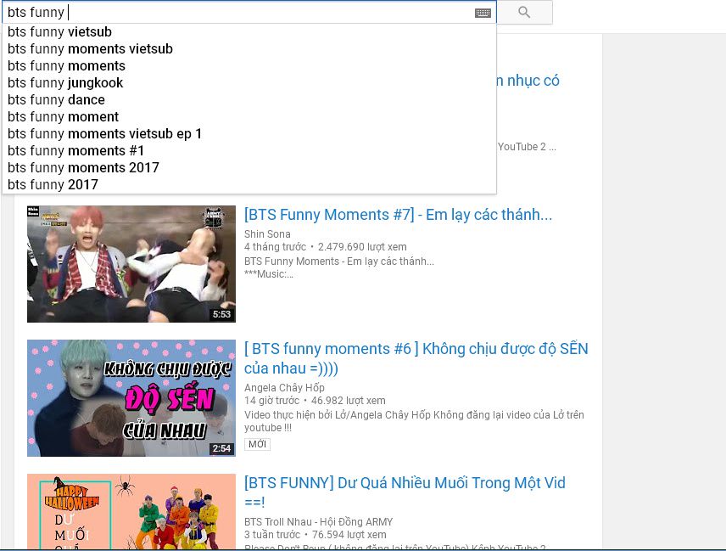Select suggestion 'bts funny moments vietsub'
The image size is (726, 551).
(x=90, y=49)
